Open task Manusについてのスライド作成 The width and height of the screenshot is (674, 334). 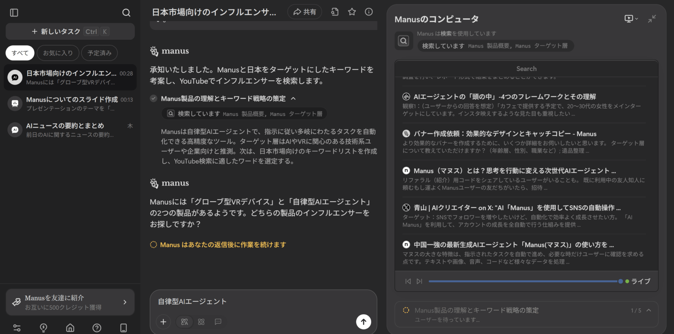pyautogui.click(x=70, y=103)
